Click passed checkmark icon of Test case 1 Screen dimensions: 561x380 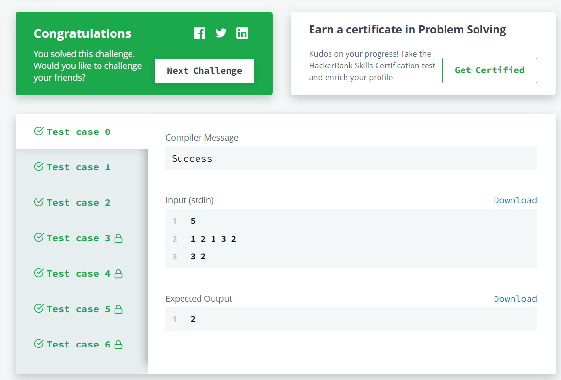click(39, 167)
